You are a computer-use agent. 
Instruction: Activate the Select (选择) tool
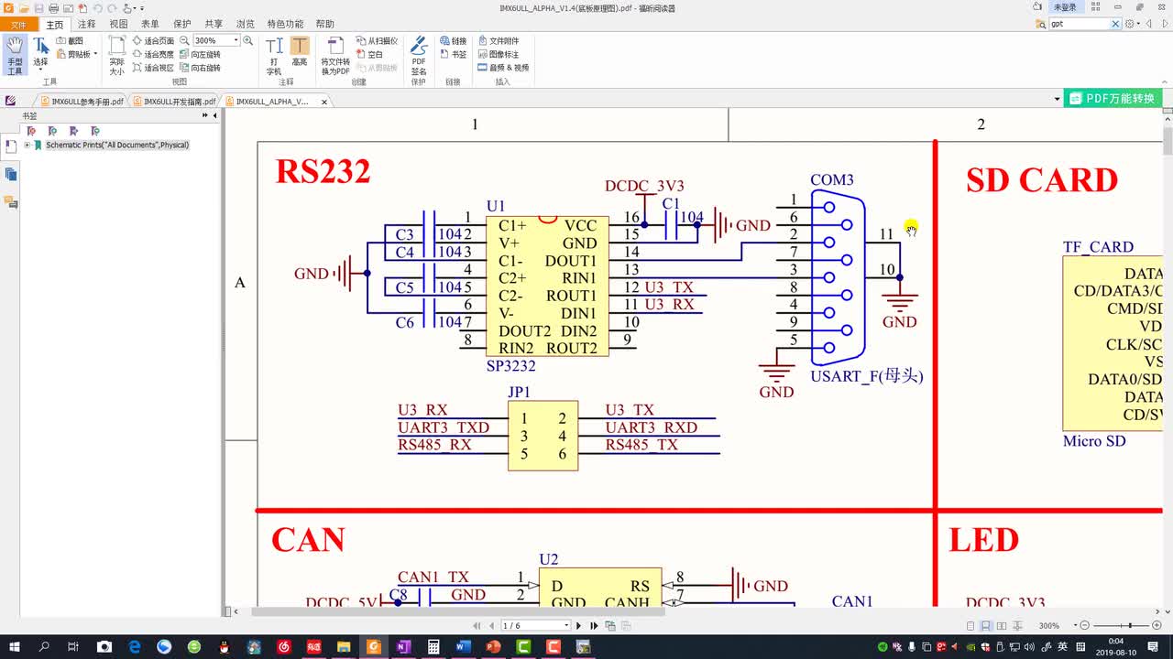point(41,54)
